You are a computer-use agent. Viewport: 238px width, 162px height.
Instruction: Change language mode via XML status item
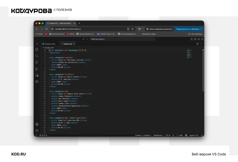[180, 135]
